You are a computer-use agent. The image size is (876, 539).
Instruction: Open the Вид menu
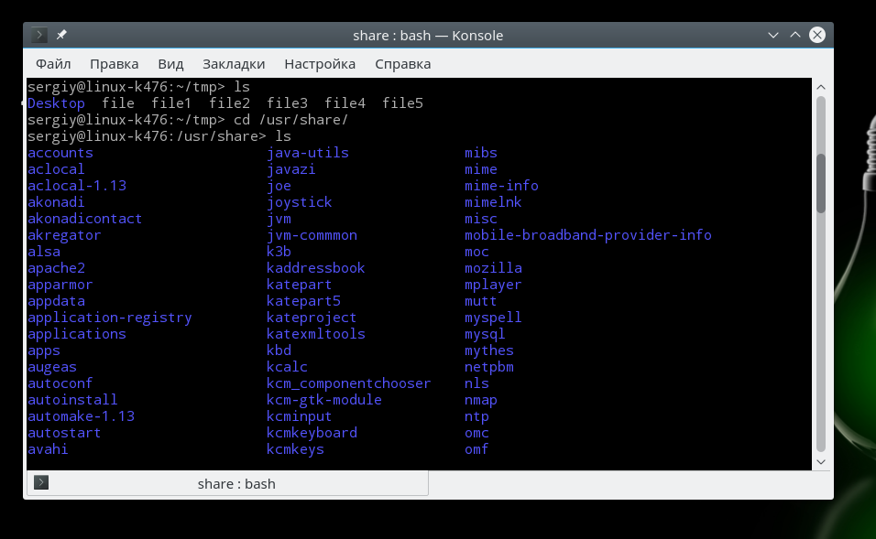point(170,64)
